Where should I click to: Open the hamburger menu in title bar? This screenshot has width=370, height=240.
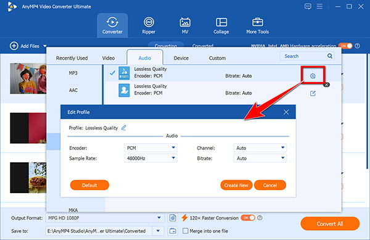(319, 6)
